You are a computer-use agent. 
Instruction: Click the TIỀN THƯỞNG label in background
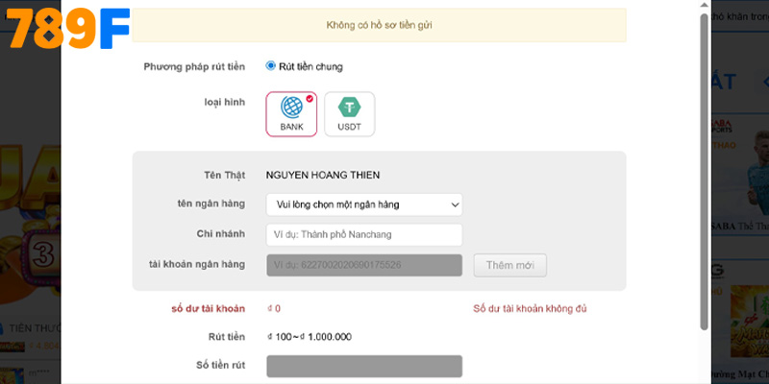[x=35, y=327]
